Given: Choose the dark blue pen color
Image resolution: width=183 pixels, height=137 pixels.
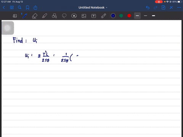Looking at the screenshot, I should (x=113, y=16).
